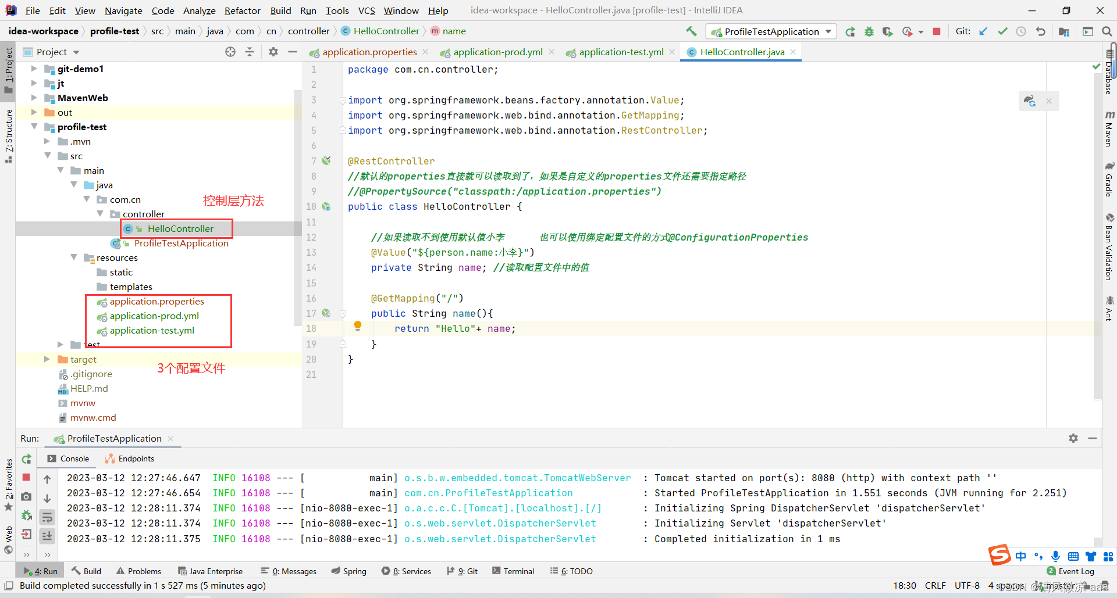This screenshot has height=598, width=1117.
Task: Hide the Project panel with minus icon
Action: tap(293, 52)
